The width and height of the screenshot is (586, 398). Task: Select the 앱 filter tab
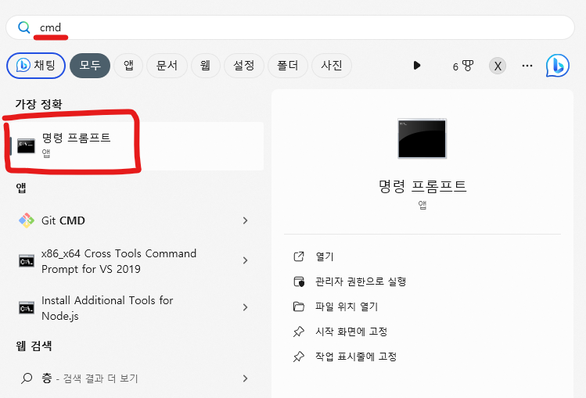128,66
